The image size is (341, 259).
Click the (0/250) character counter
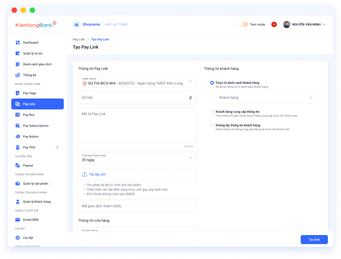pyautogui.click(x=188, y=146)
